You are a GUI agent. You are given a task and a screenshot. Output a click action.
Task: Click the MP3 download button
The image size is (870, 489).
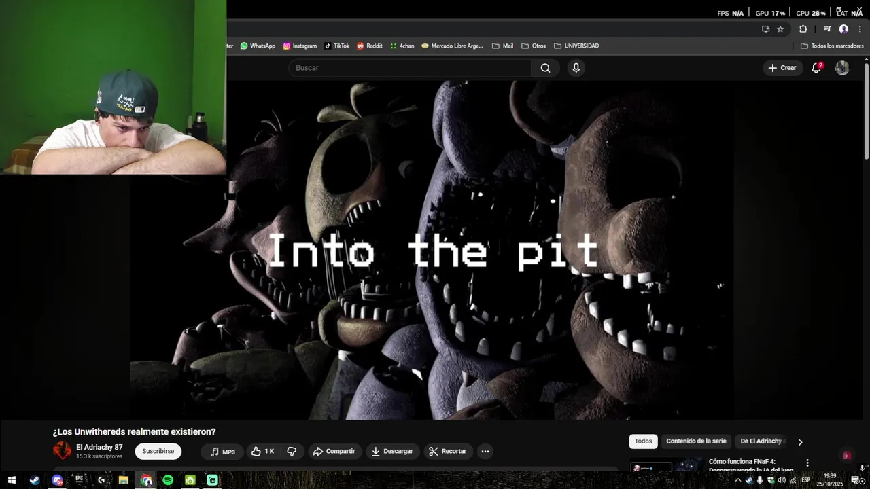click(x=222, y=452)
